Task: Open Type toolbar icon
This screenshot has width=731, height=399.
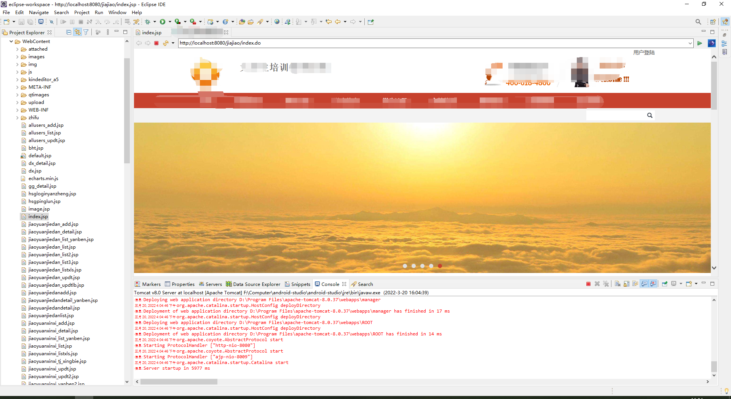Action: pos(242,22)
